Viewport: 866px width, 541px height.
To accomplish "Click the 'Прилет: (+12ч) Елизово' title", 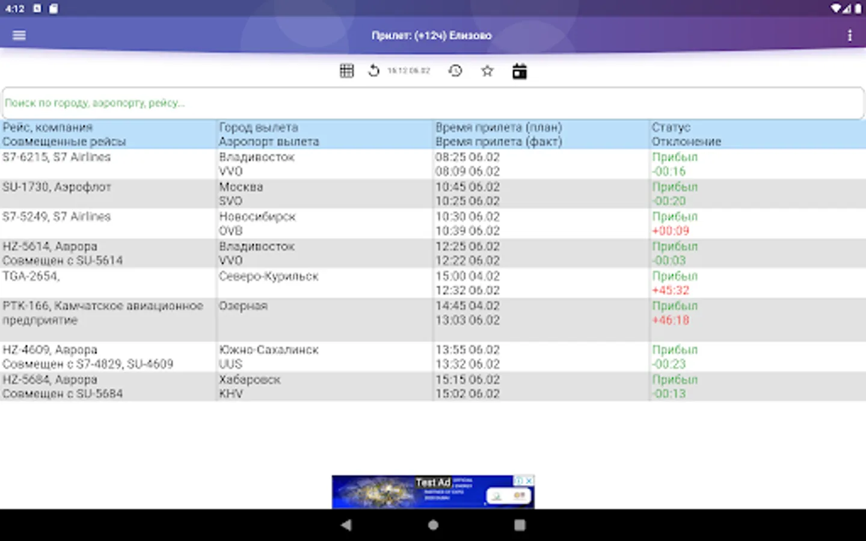I will pyautogui.click(x=432, y=35).
